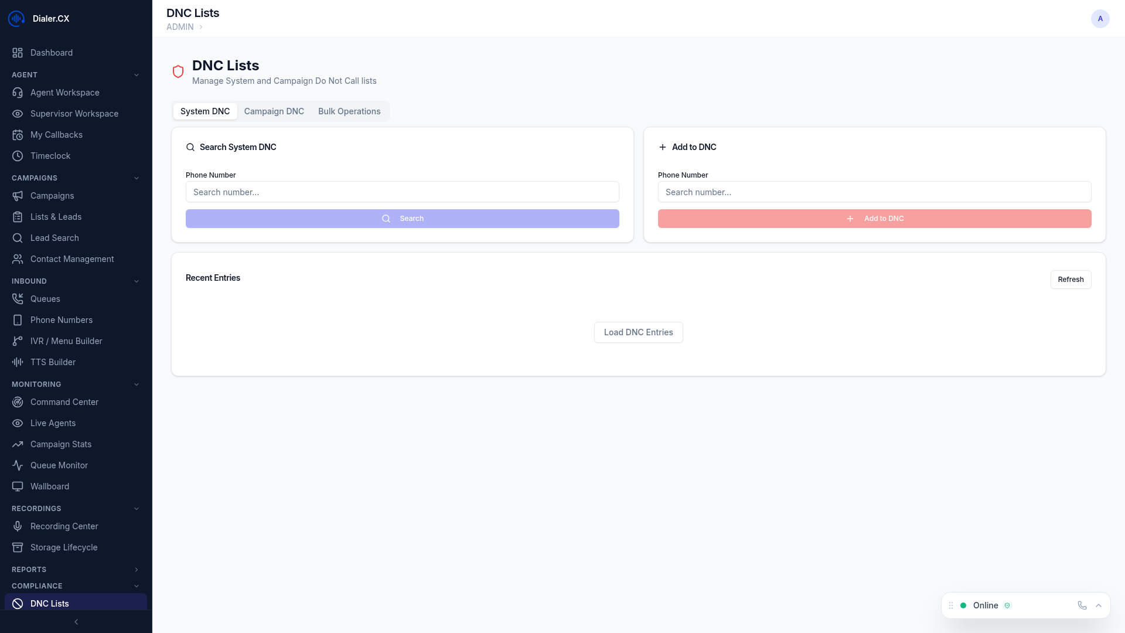Open the Bulk Operations tab
The image size is (1125, 633).
pos(349,111)
